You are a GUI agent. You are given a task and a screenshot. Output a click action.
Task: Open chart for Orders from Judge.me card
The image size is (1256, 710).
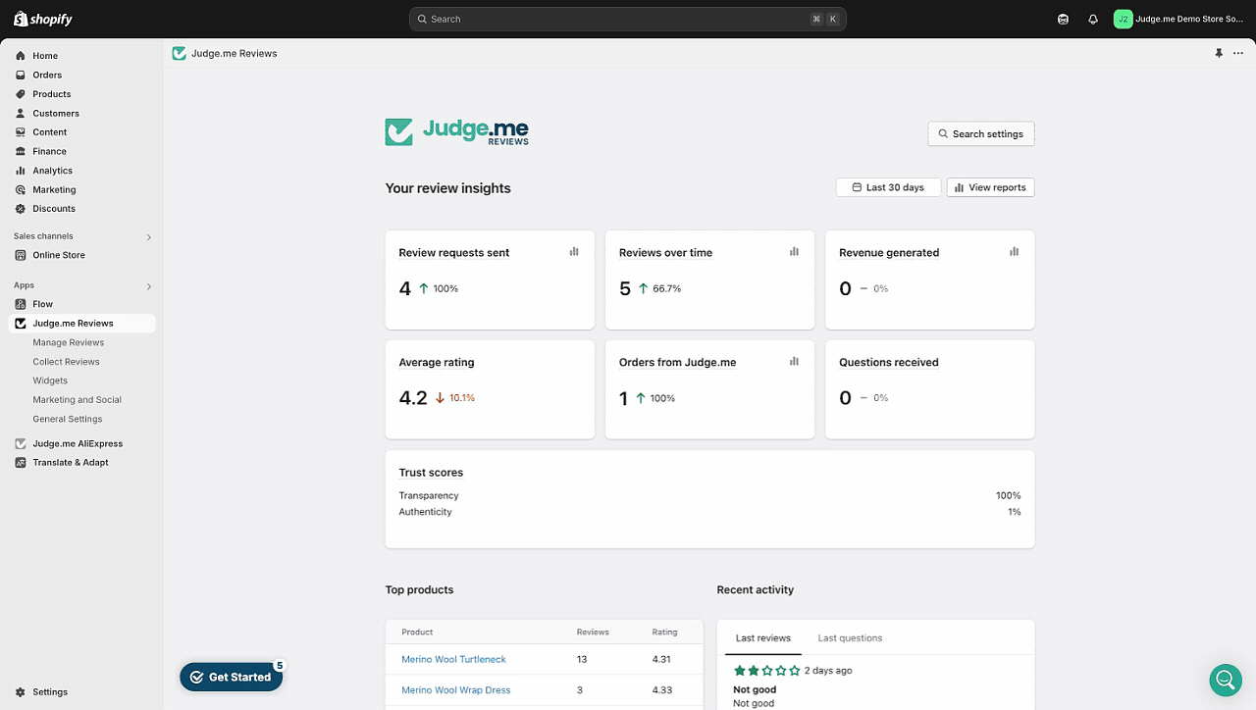coord(794,362)
